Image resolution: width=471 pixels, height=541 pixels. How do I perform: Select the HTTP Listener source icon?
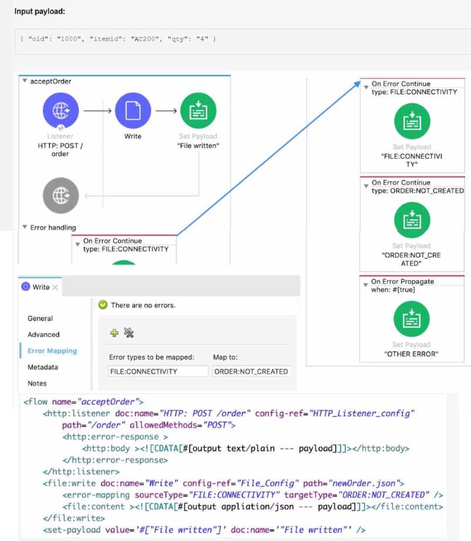point(60,111)
